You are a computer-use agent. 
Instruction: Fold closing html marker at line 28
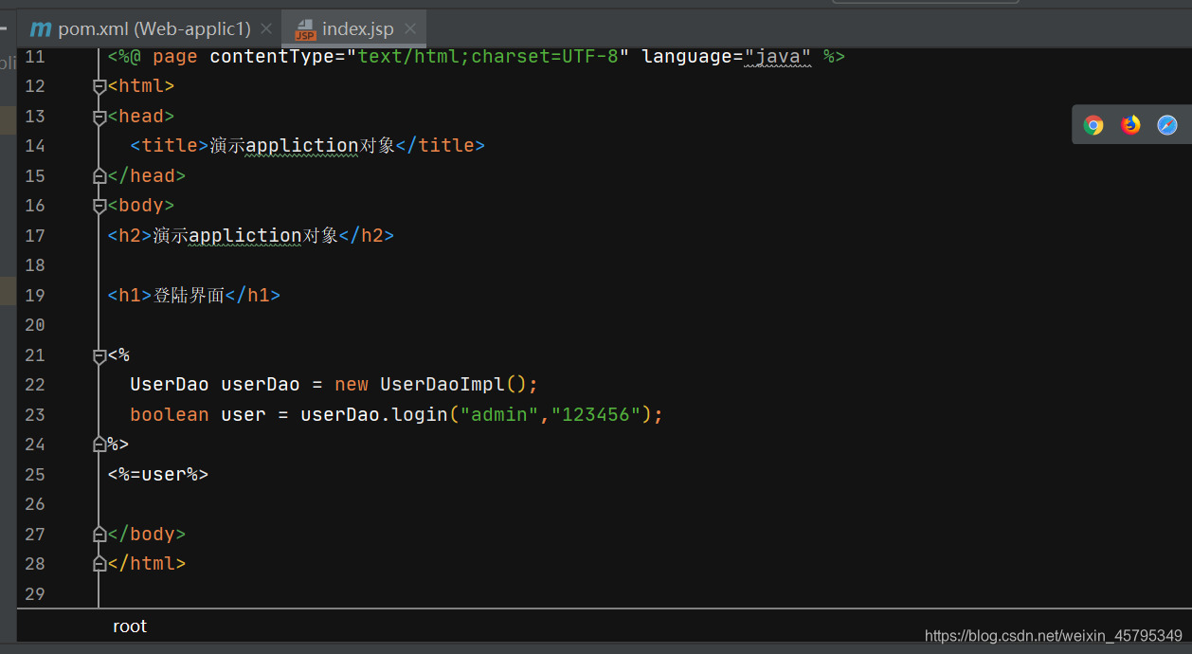tap(99, 563)
